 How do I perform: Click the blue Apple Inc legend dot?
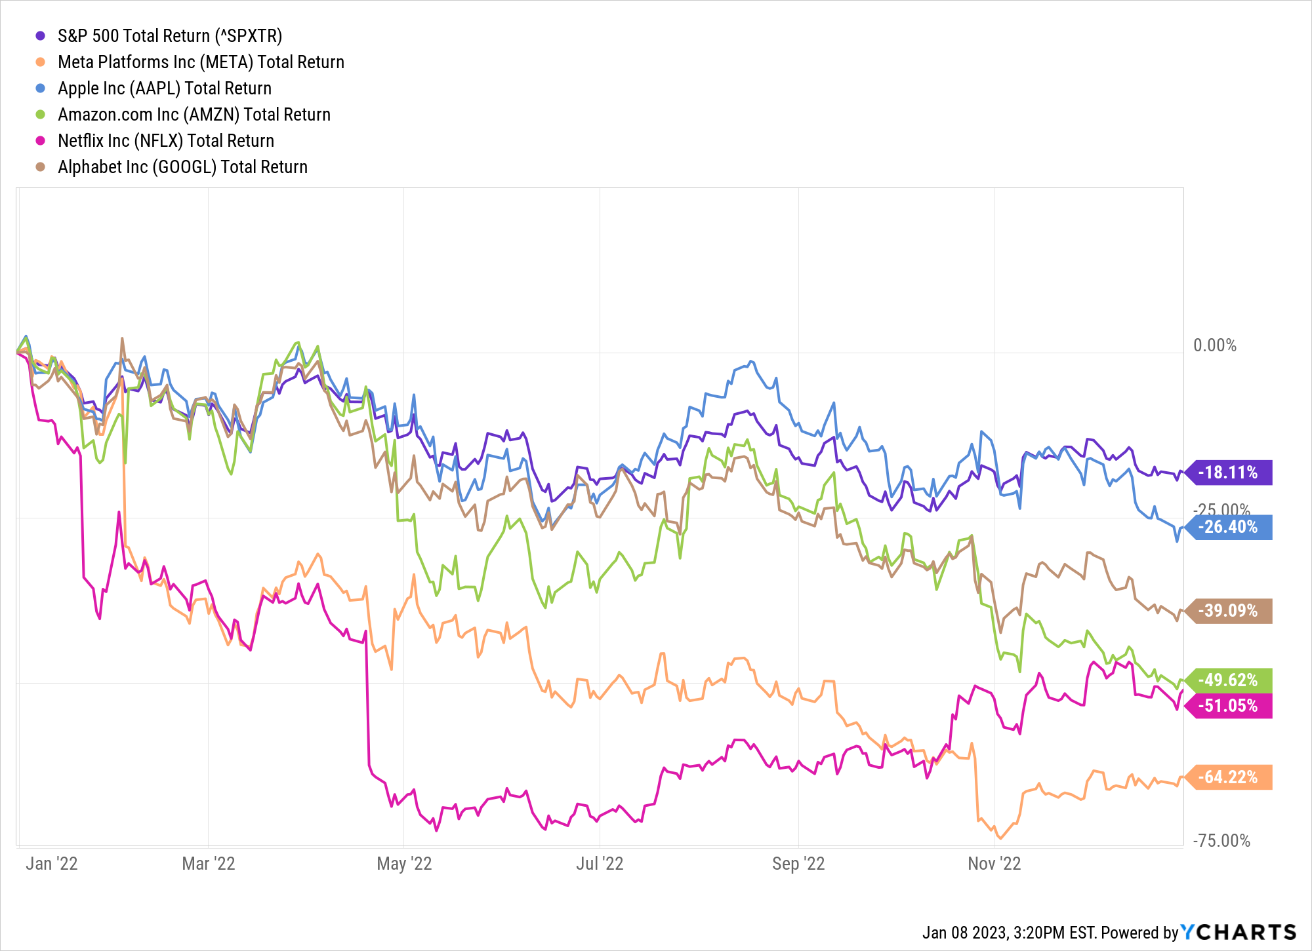tap(41, 88)
